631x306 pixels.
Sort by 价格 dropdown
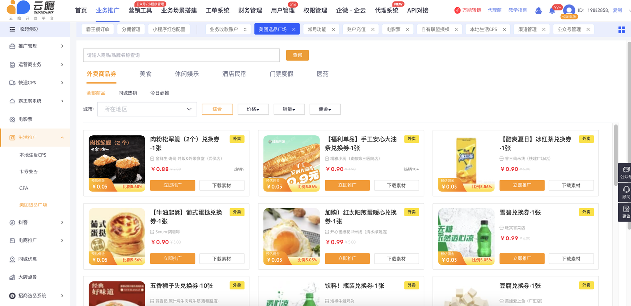pos(253,109)
